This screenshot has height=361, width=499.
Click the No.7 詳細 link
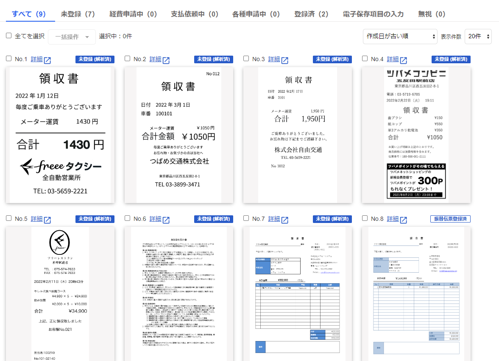click(x=274, y=219)
